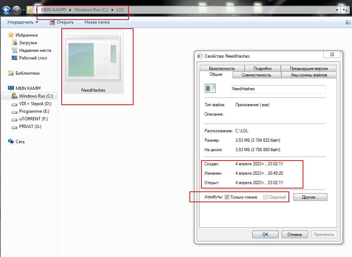Click the PRIVAT (G:) drive icon
This screenshot has width=352, height=257.
point(15,127)
